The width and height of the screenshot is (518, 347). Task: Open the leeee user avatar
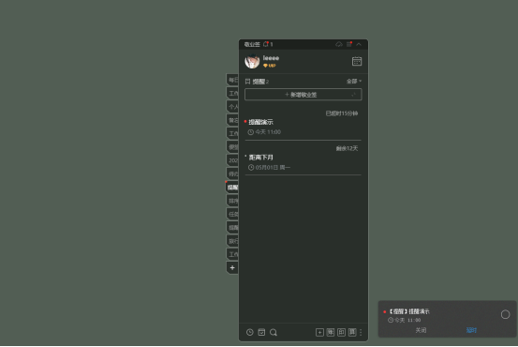252,62
